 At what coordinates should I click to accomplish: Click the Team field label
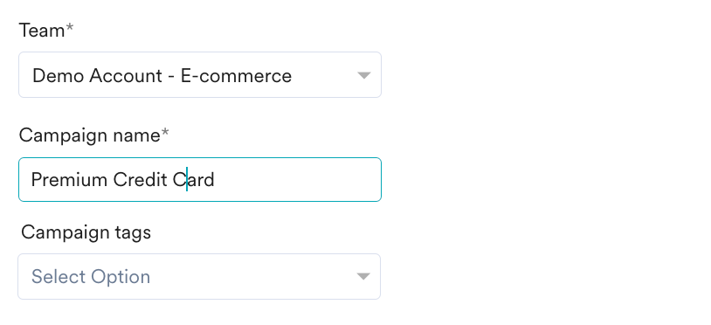coord(42,31)
